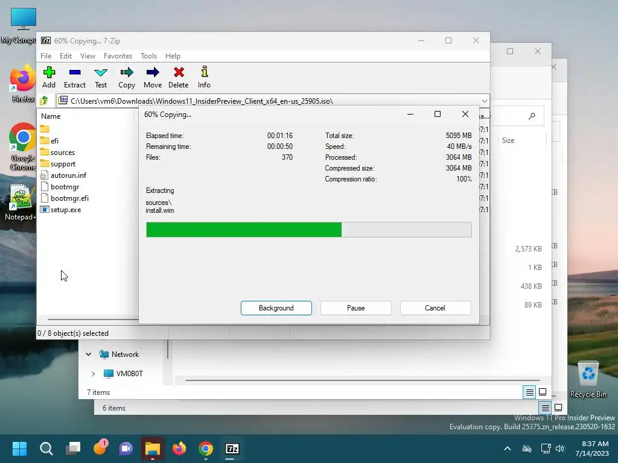Open the View menu

pyautogui.click(x=88, y=56)
